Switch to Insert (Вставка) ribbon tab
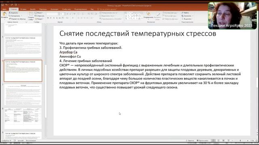This screenshot has height=145, width=259. (23, 9)
